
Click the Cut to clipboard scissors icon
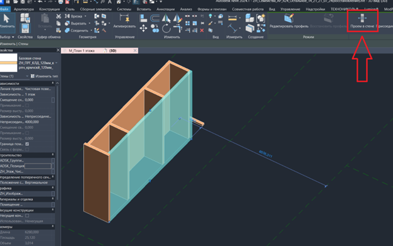[x=59, y=16]
